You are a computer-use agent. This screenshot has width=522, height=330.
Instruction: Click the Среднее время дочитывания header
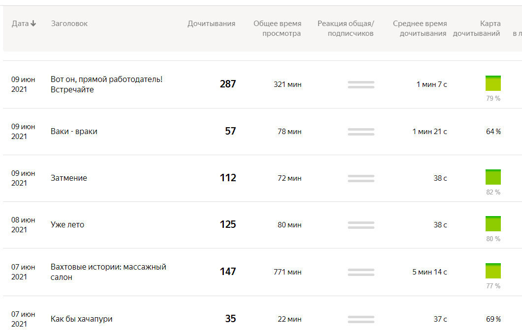420,28
